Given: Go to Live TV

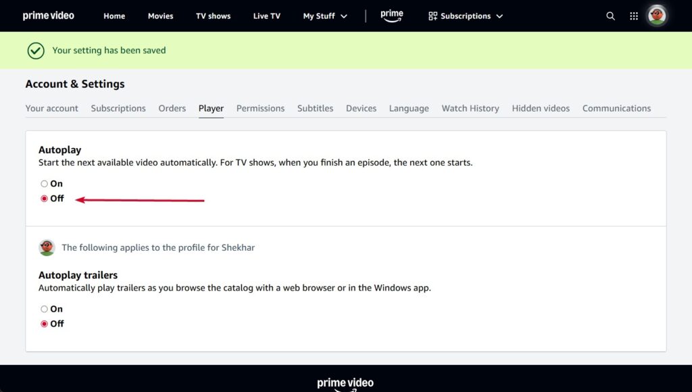Looking at the screenshot, I should click(x=266, y=16).
